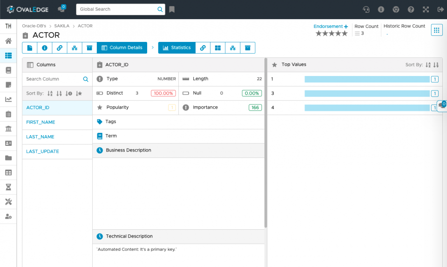
Task: Open the headset support icon
Action: coord(366,9)
